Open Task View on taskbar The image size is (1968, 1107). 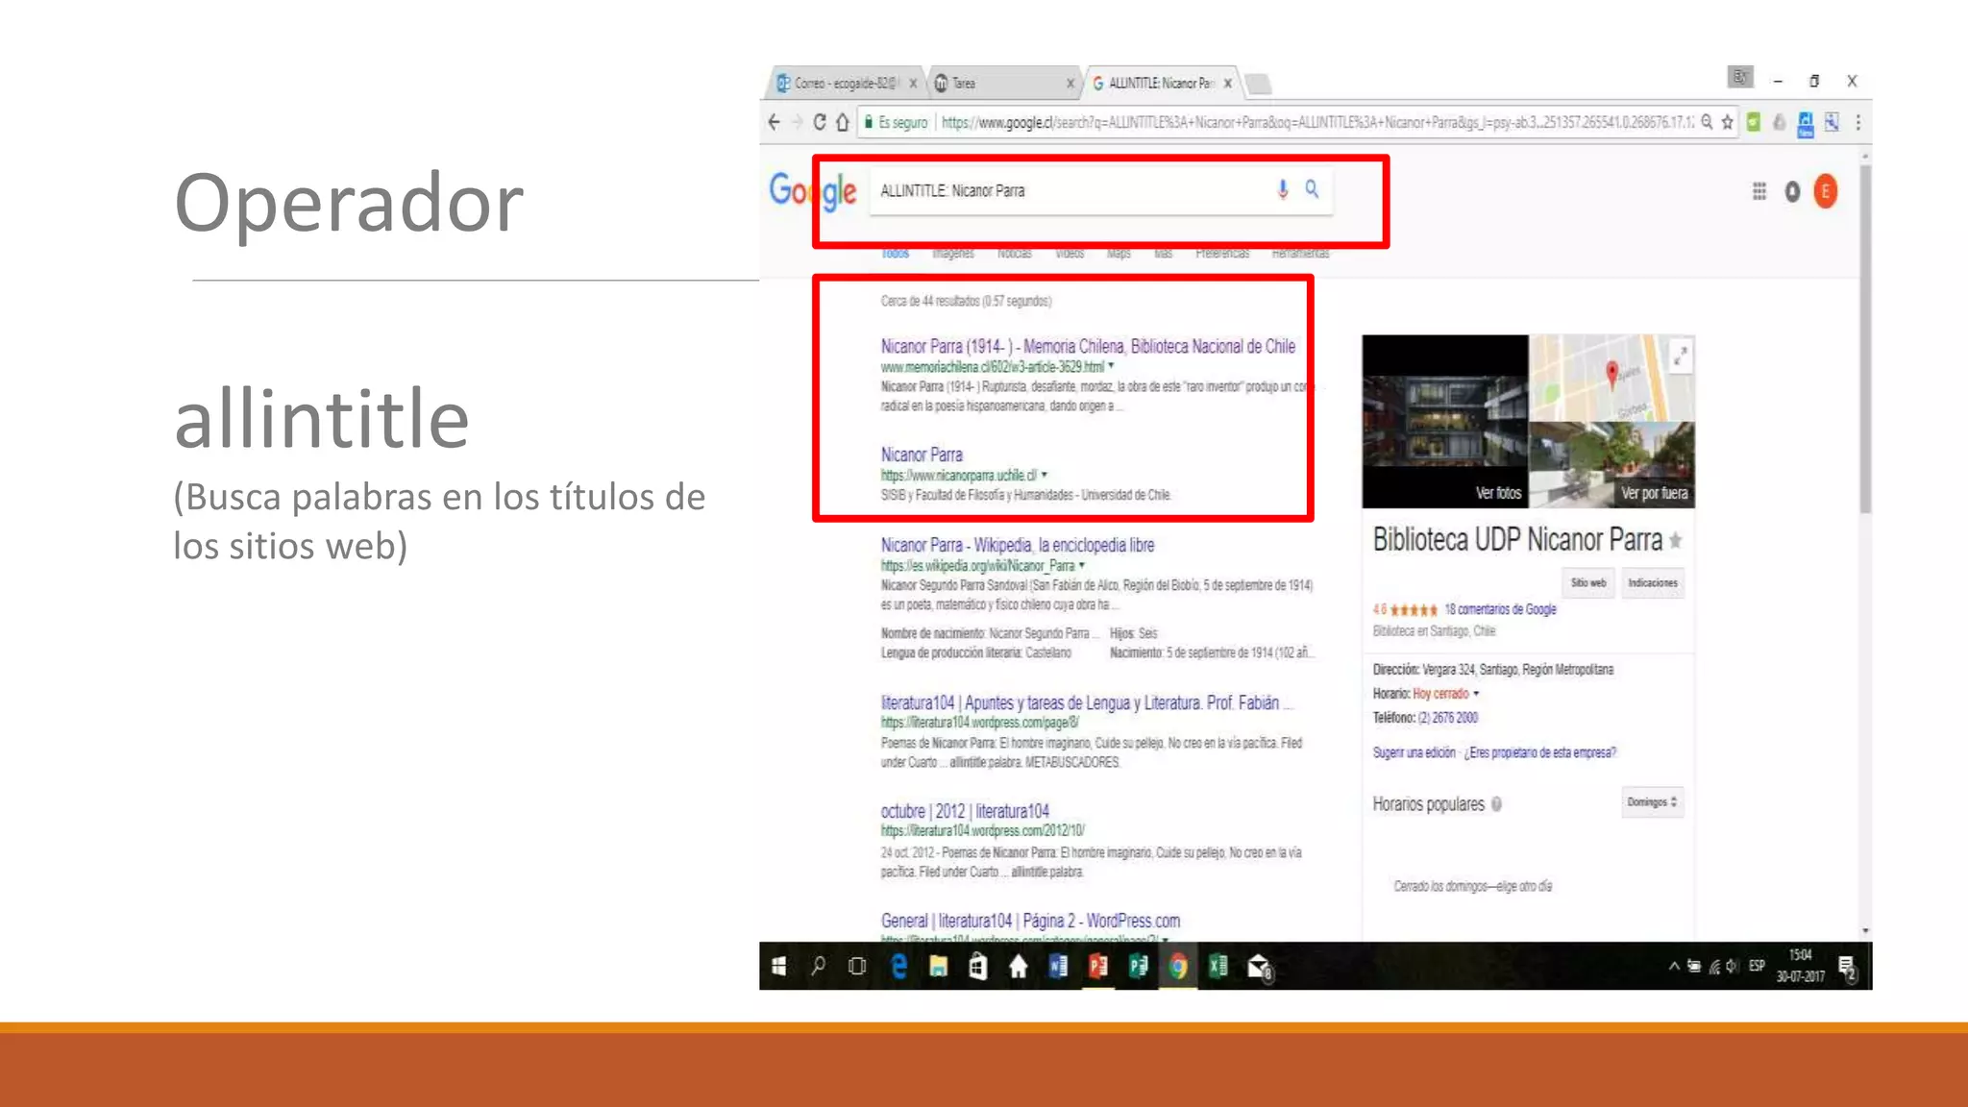(857, 966)
